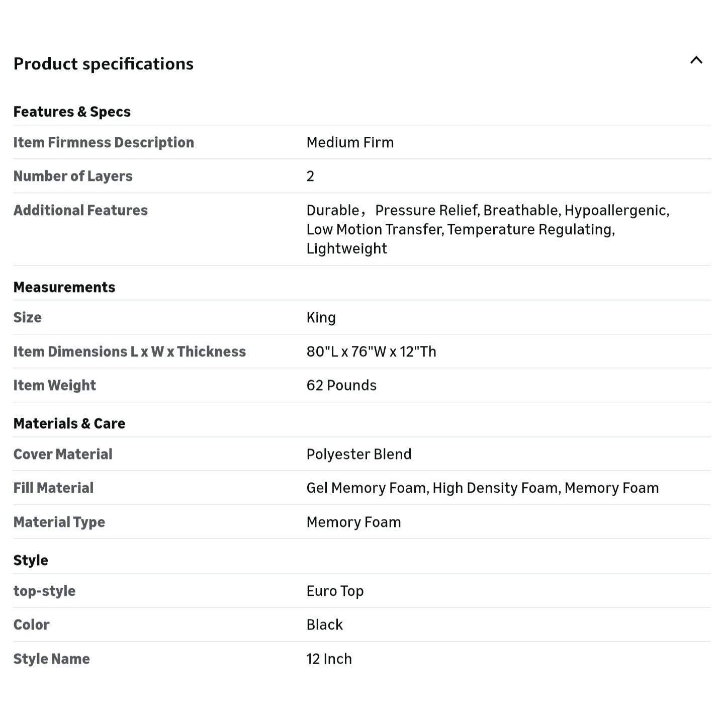
Task: Select the King size value
Action: [321, 318]
